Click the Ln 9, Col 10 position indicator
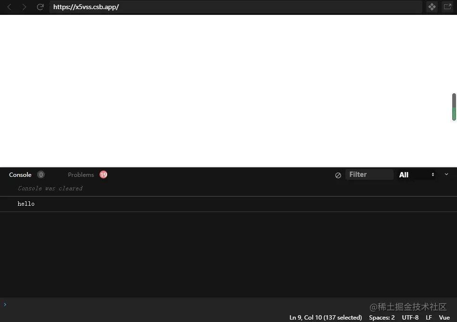Viewport: 457px width, 322px height. click(326, 317)
